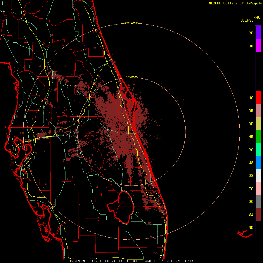The height and width of the screenshot is (263, 263).
Task: Click the "HR" legend label
Action: [x=251, y=137]
